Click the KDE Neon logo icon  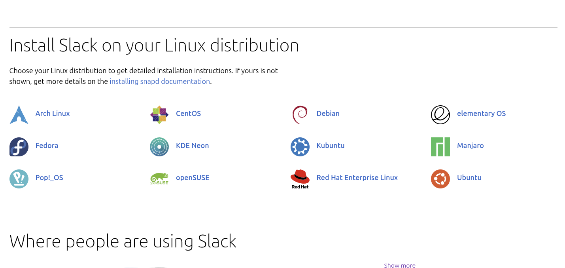(x=159, y=147)
